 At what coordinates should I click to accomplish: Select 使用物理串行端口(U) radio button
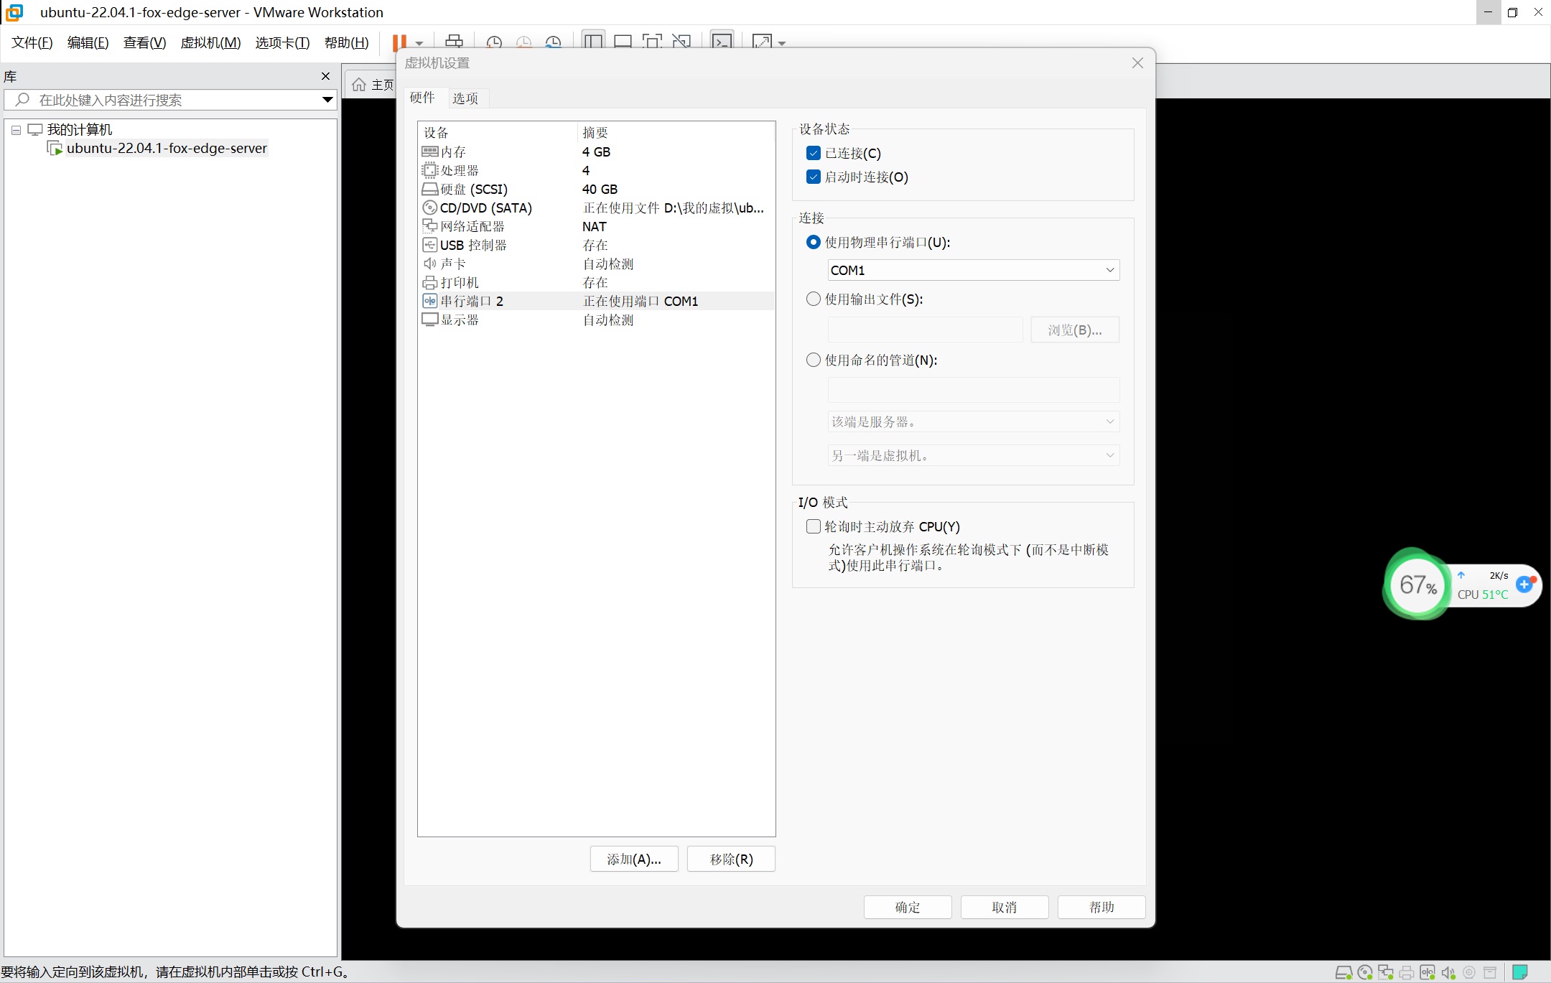[814, 242]
